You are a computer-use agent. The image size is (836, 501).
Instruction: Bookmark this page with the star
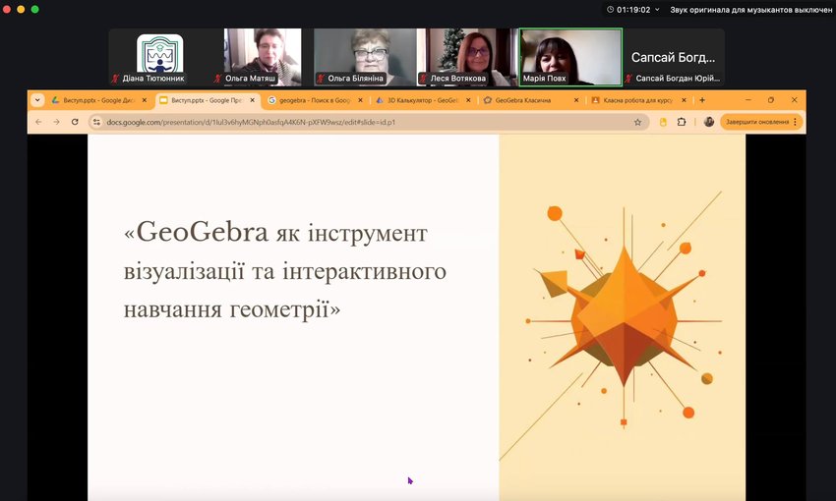pyautogui.click(x=637, y=122)
